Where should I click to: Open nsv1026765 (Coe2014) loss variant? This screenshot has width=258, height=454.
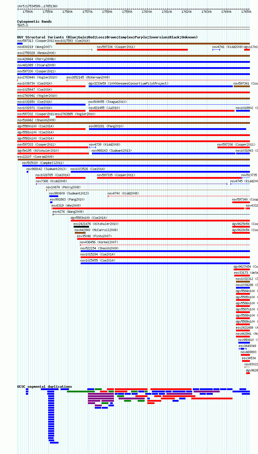(61, 178)
